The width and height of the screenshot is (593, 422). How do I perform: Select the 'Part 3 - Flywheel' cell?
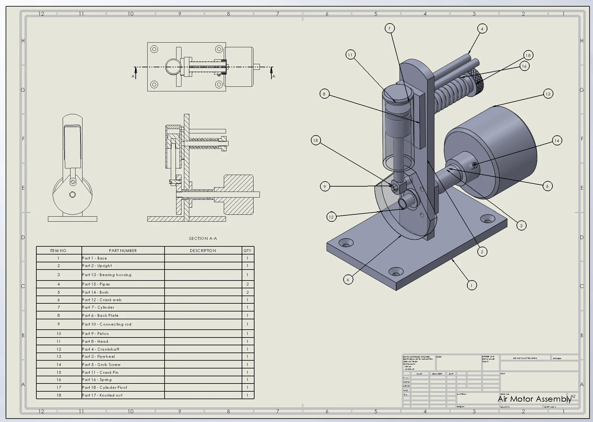[123, 357]
